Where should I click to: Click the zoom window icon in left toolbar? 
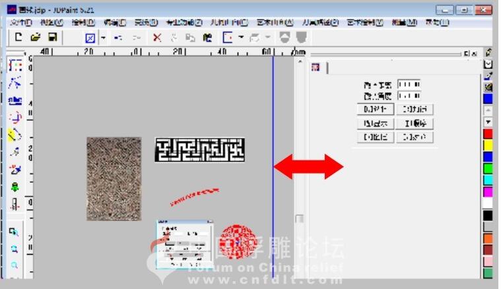click(15, 231)
